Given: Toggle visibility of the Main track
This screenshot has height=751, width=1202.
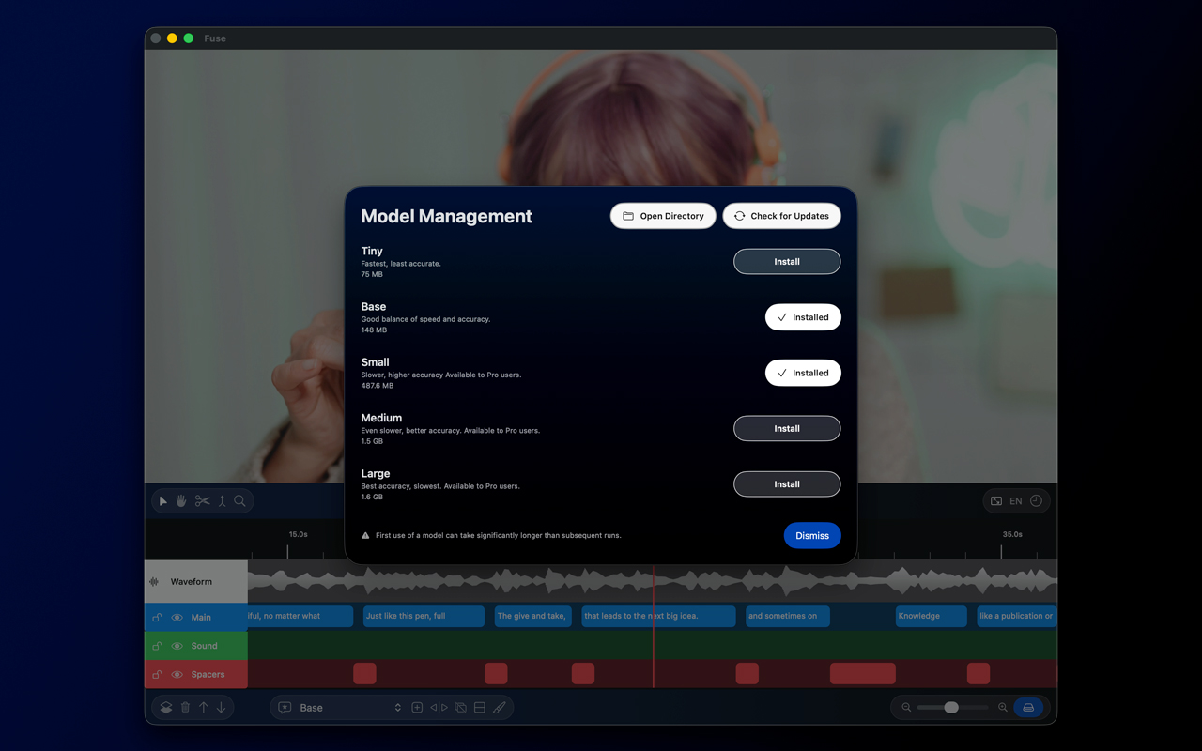Looking at the screenshot, I should [x=177, y=618].
